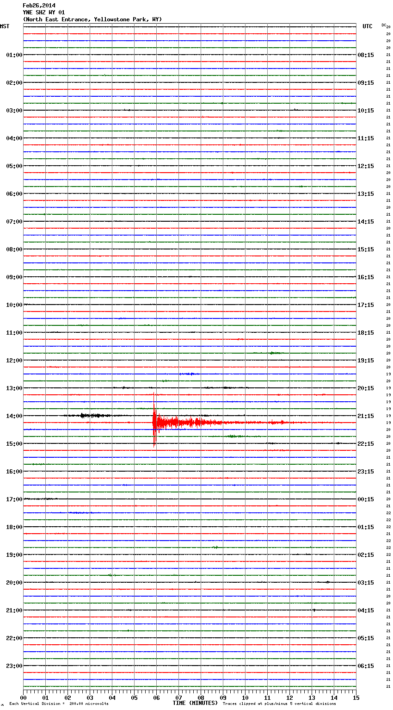
Task: Select the '08:00' MST time label
Action: click(14, 249)
